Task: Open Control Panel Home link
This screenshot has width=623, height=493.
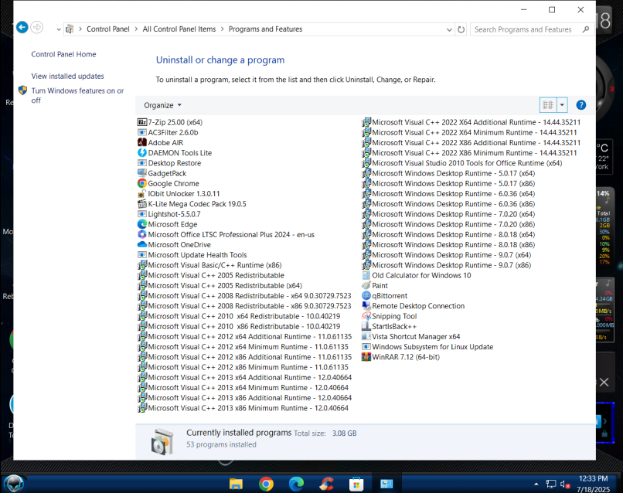Action: [63, 54]
